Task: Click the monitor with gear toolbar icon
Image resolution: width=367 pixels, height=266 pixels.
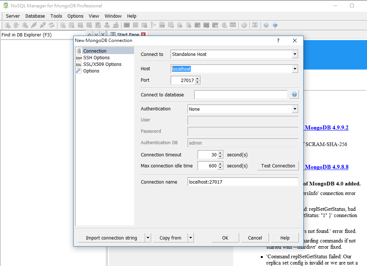Action: point(144,25)
